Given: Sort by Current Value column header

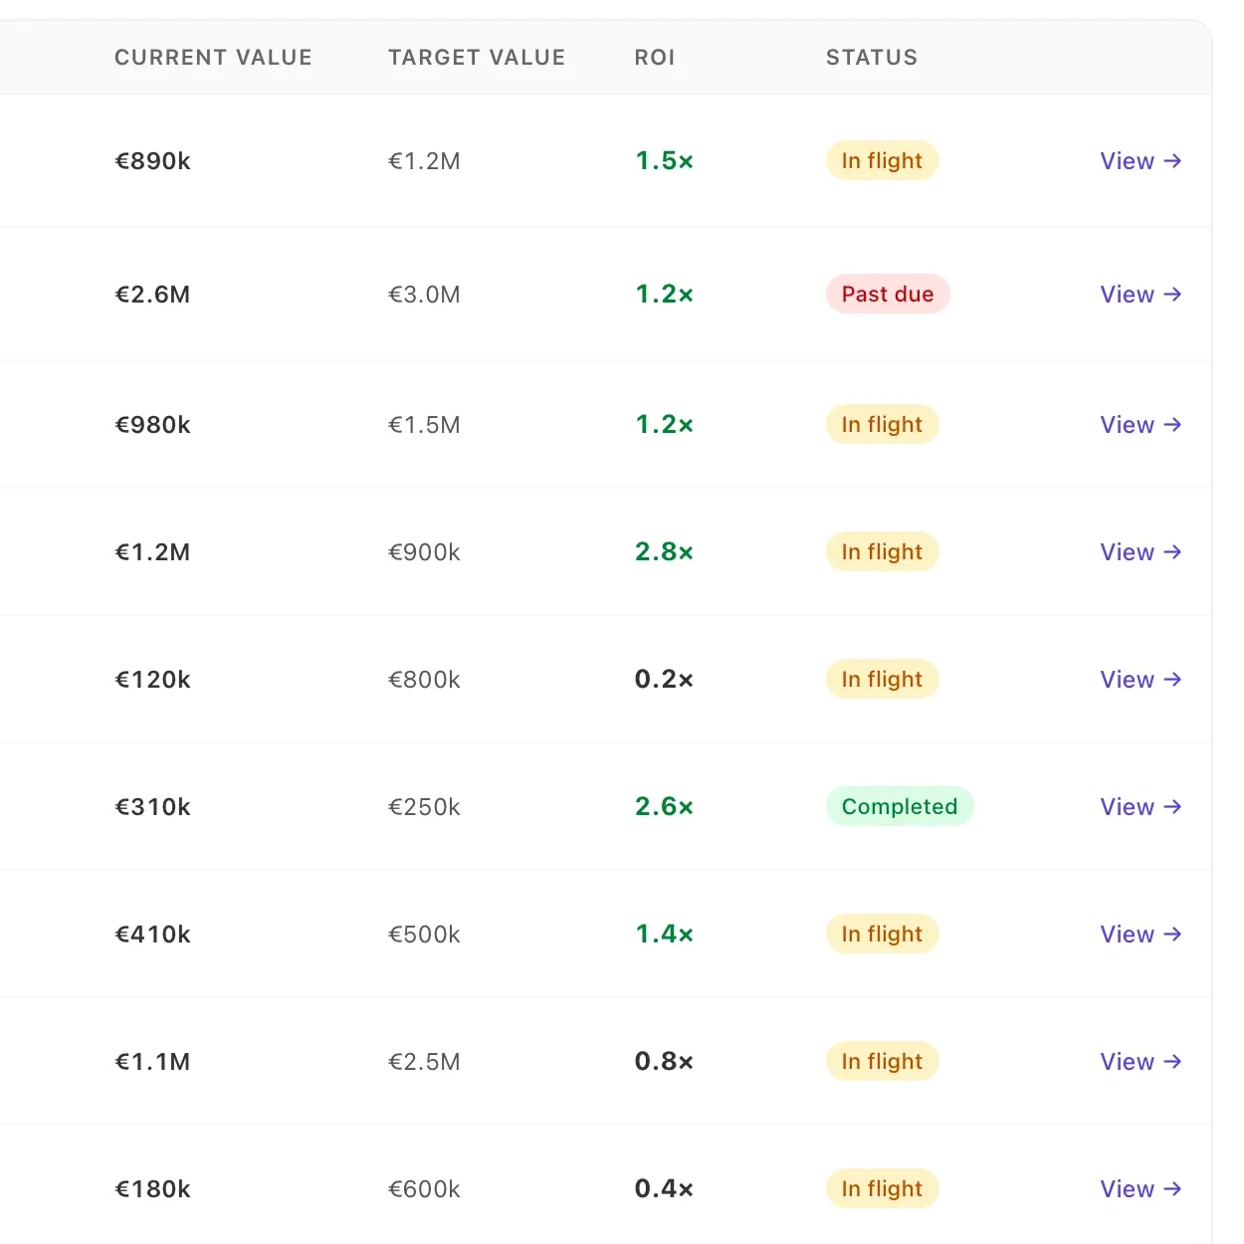Looking at the screenshot, I should (x=213, y=58).
